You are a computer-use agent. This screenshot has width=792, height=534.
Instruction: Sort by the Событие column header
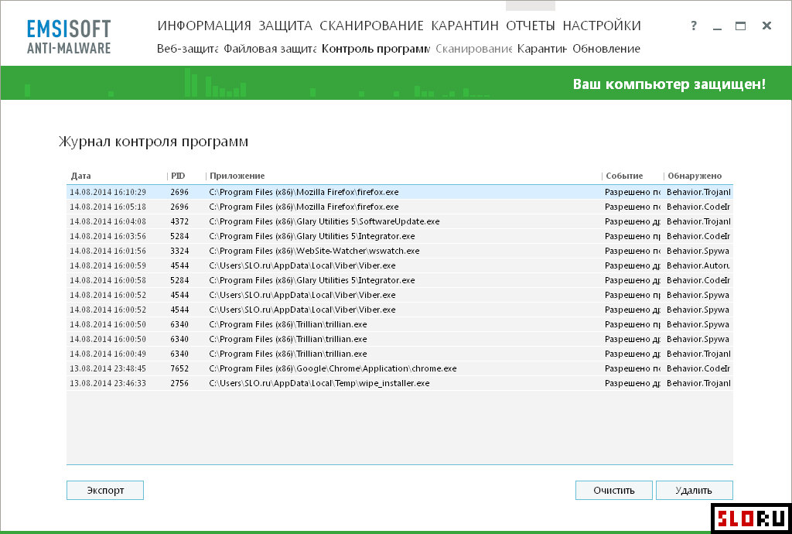point(624,176)
